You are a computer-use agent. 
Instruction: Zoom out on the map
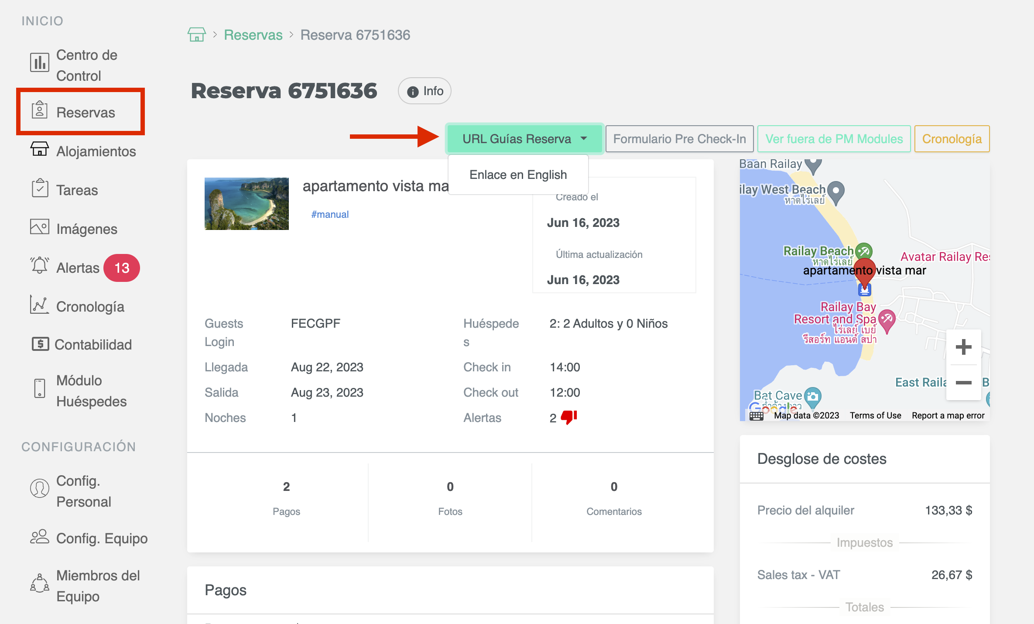point(963,383)
